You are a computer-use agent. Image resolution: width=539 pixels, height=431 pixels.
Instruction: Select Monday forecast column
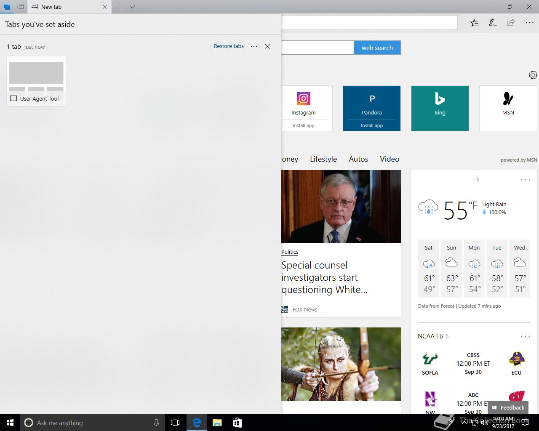(x=474, y=269)
